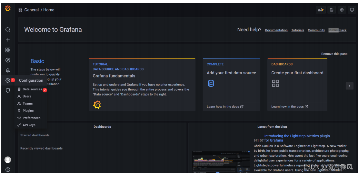This screenshot has width=358, height=173.
Task: Click Learn how in docs under dashboard card
Action: [x=290, y=106]
